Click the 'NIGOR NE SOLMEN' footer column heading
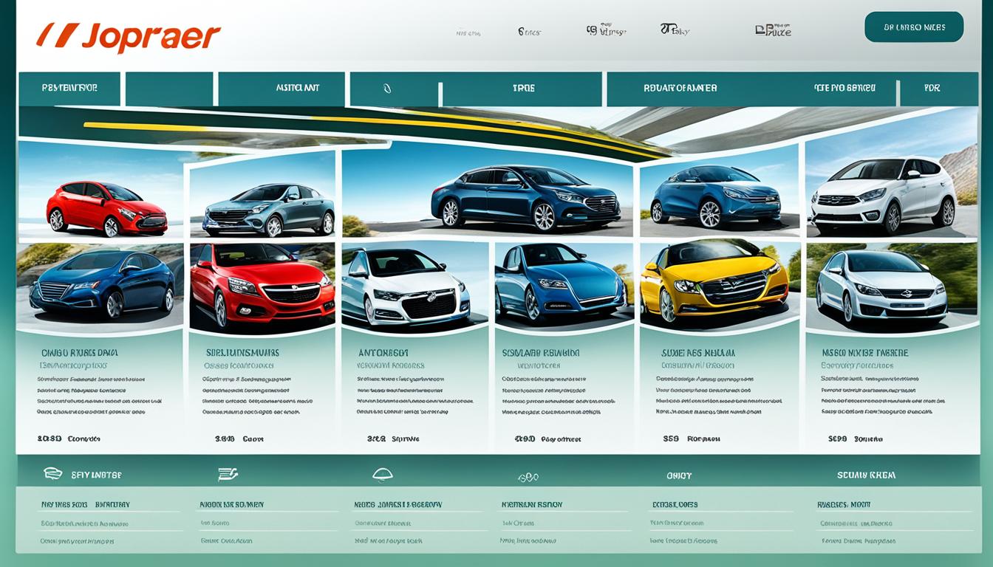This screenshot has height=567, width=993. [x=232, y=505]
